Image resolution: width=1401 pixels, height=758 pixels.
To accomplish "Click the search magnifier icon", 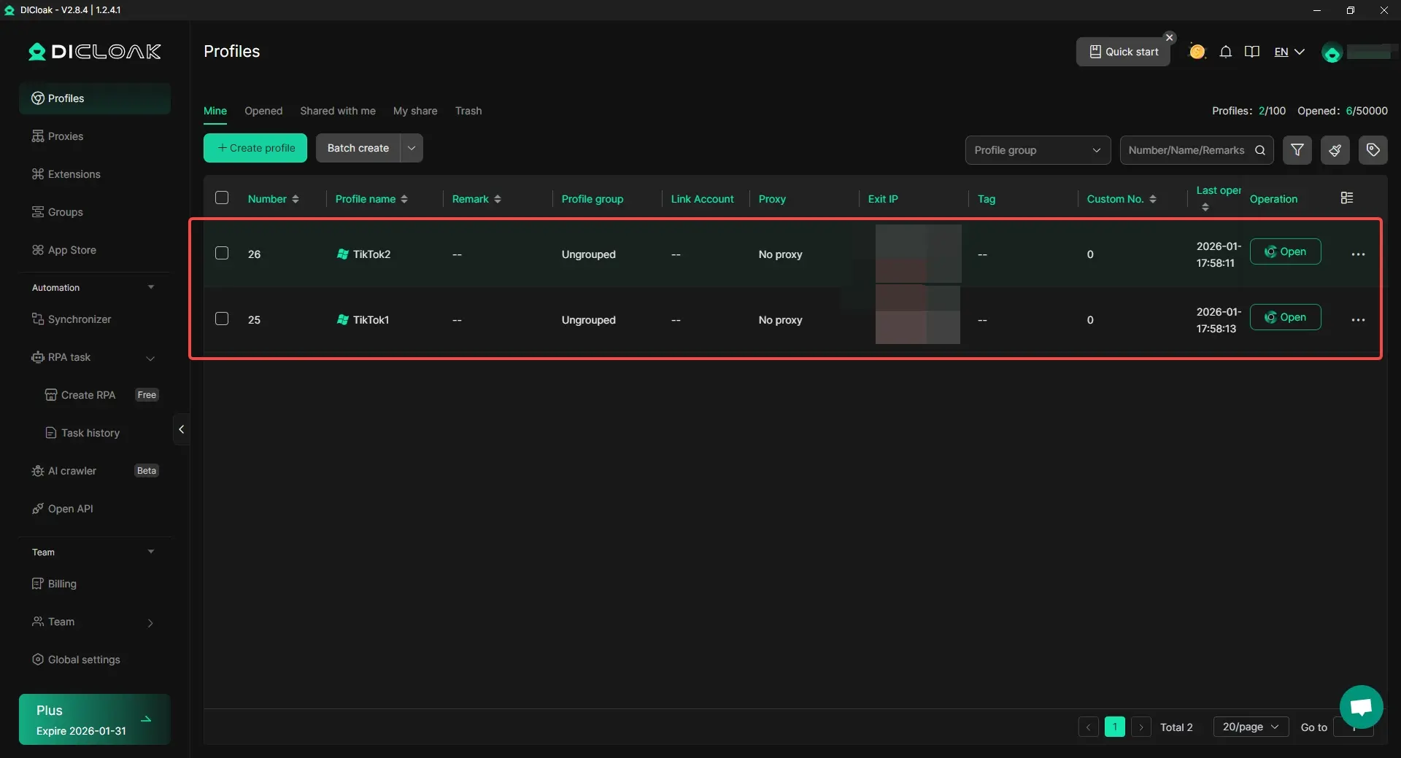I will coord(1260,150).
